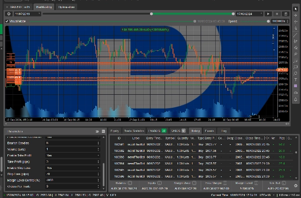Click the Unr. Net info icon
The width and height of the screenshot is (301, 198).
[x=284, y=183]
